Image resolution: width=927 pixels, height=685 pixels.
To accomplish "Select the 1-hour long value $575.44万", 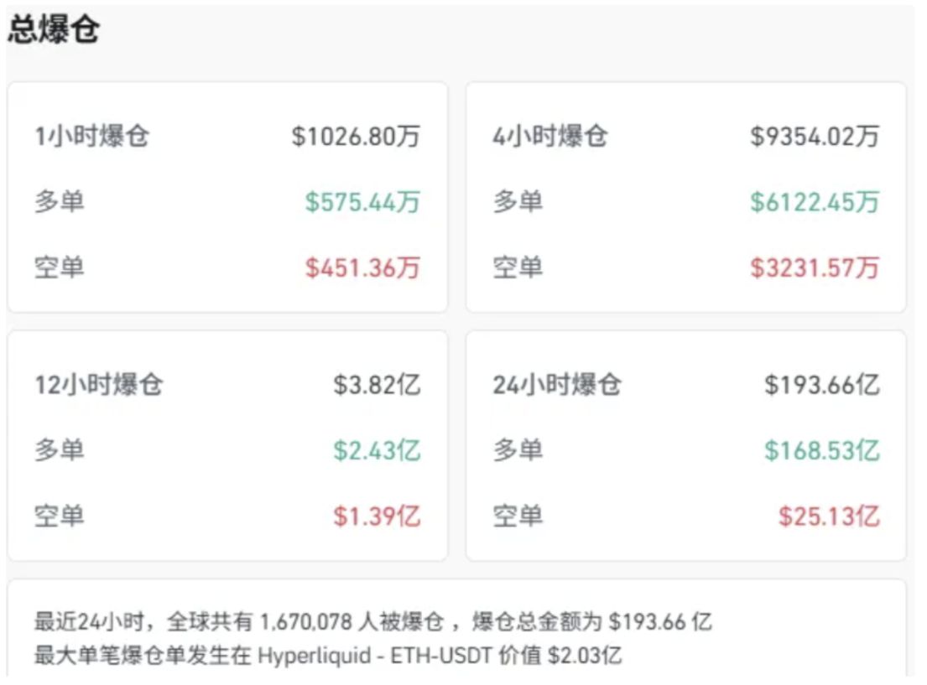I will pyautogui.click(x=362, y=202).
